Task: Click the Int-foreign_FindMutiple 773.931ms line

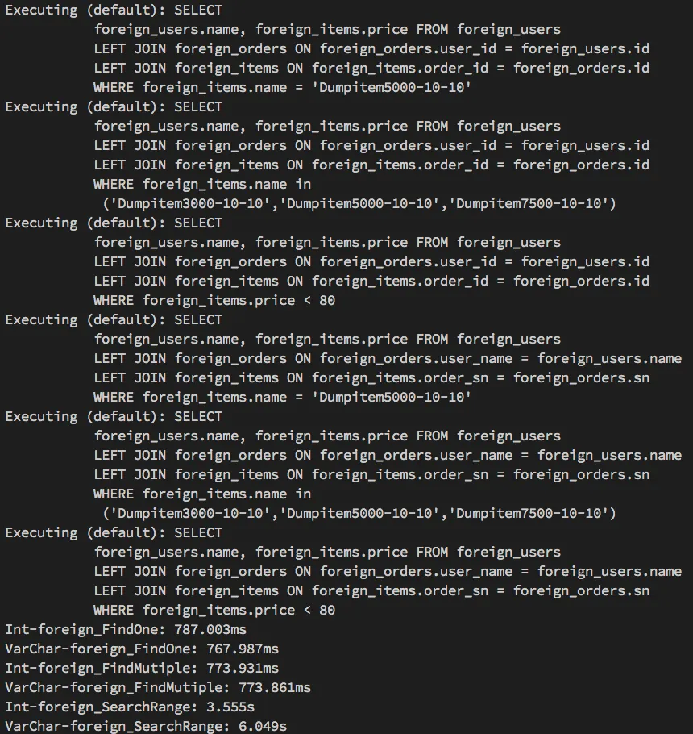Action: click(x=142, y=668)
